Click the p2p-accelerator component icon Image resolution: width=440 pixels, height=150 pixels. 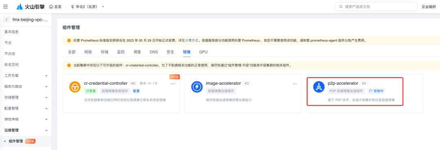[x=319, y=87]
